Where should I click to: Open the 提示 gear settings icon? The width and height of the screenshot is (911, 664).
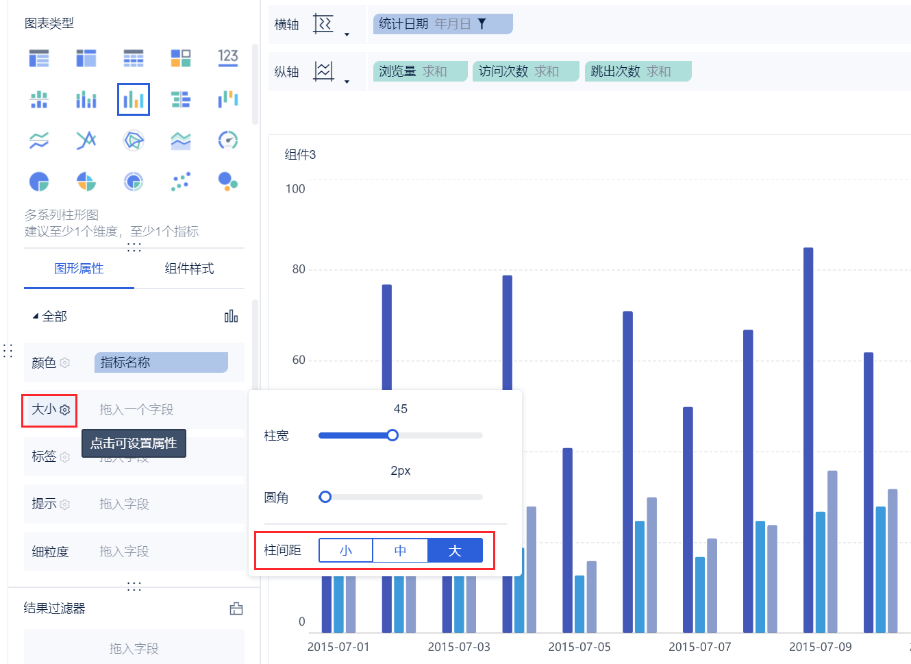(x=65, y=504)
